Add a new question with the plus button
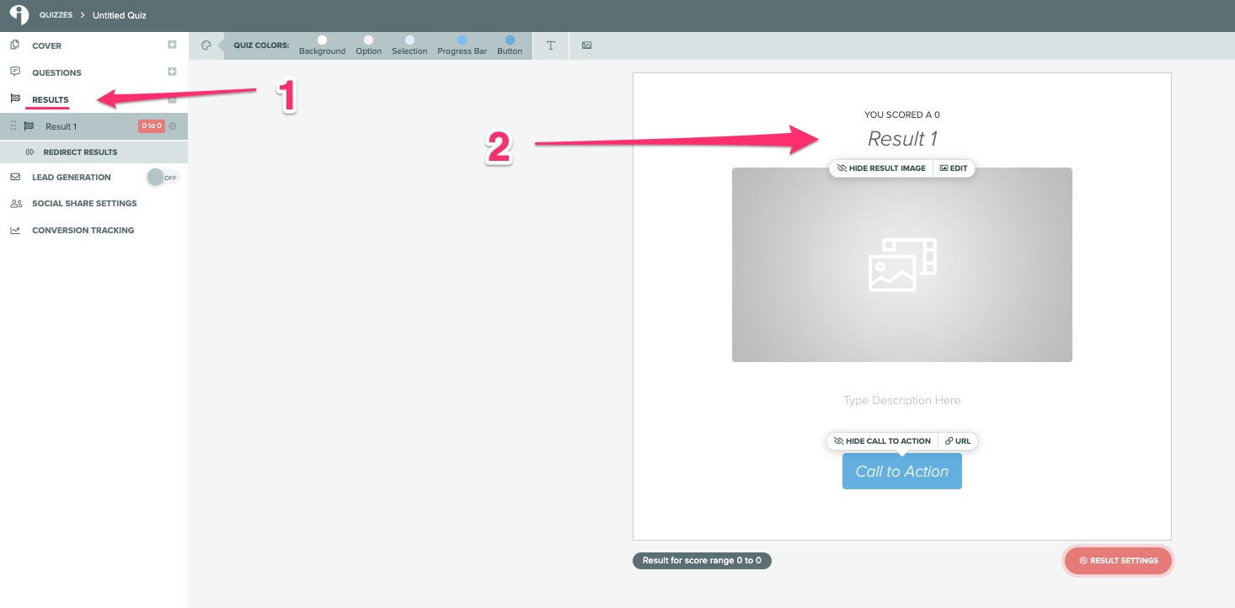This screenshot has height=608, width=1235. pyautogui.click(x=172, y=72)
